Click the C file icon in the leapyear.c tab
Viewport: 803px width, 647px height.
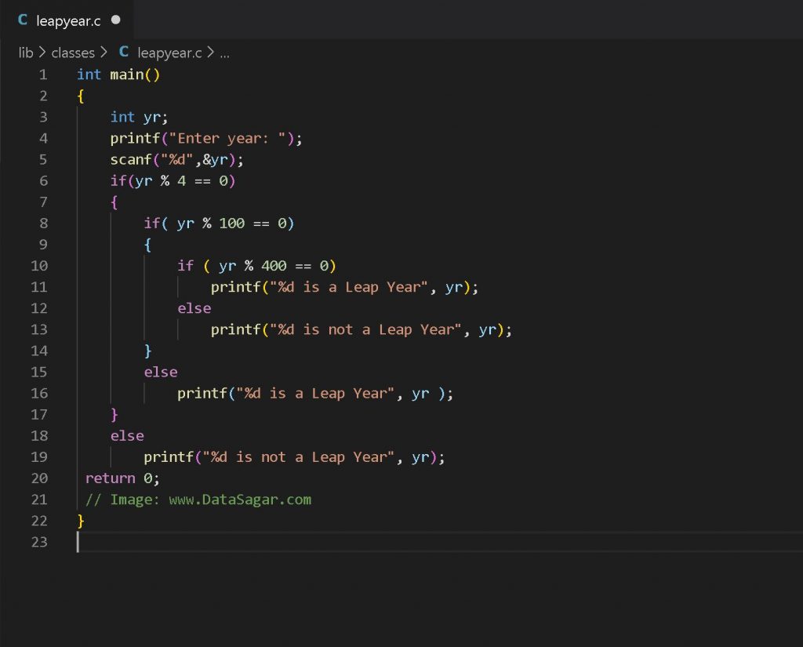pyautogui.click(x=23, y=20)
